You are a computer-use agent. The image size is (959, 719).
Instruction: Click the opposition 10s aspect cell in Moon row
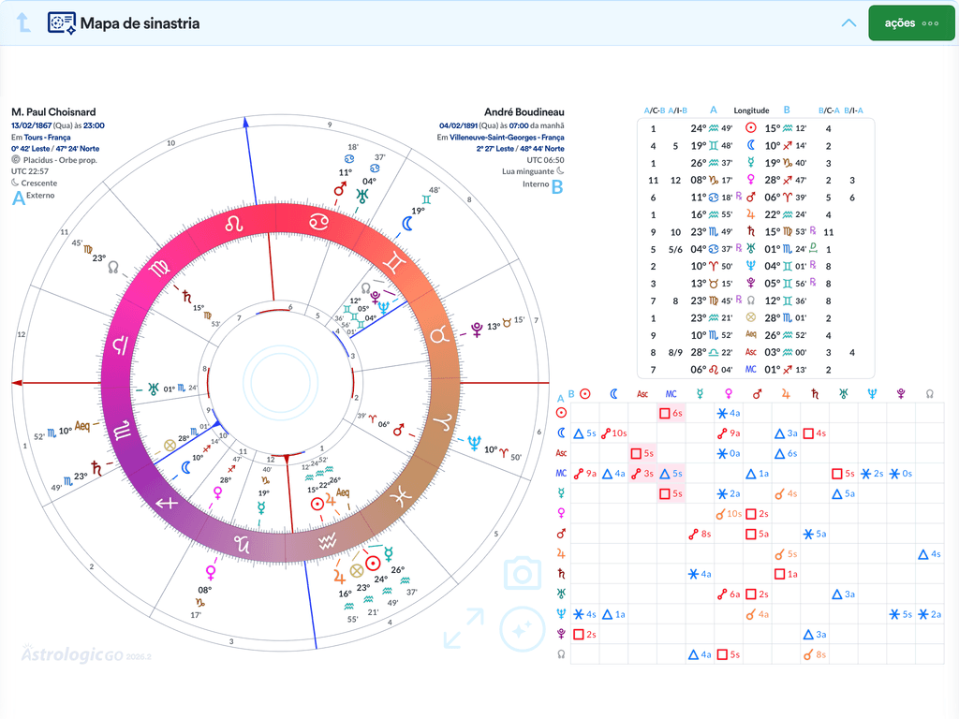coord(613,433)
